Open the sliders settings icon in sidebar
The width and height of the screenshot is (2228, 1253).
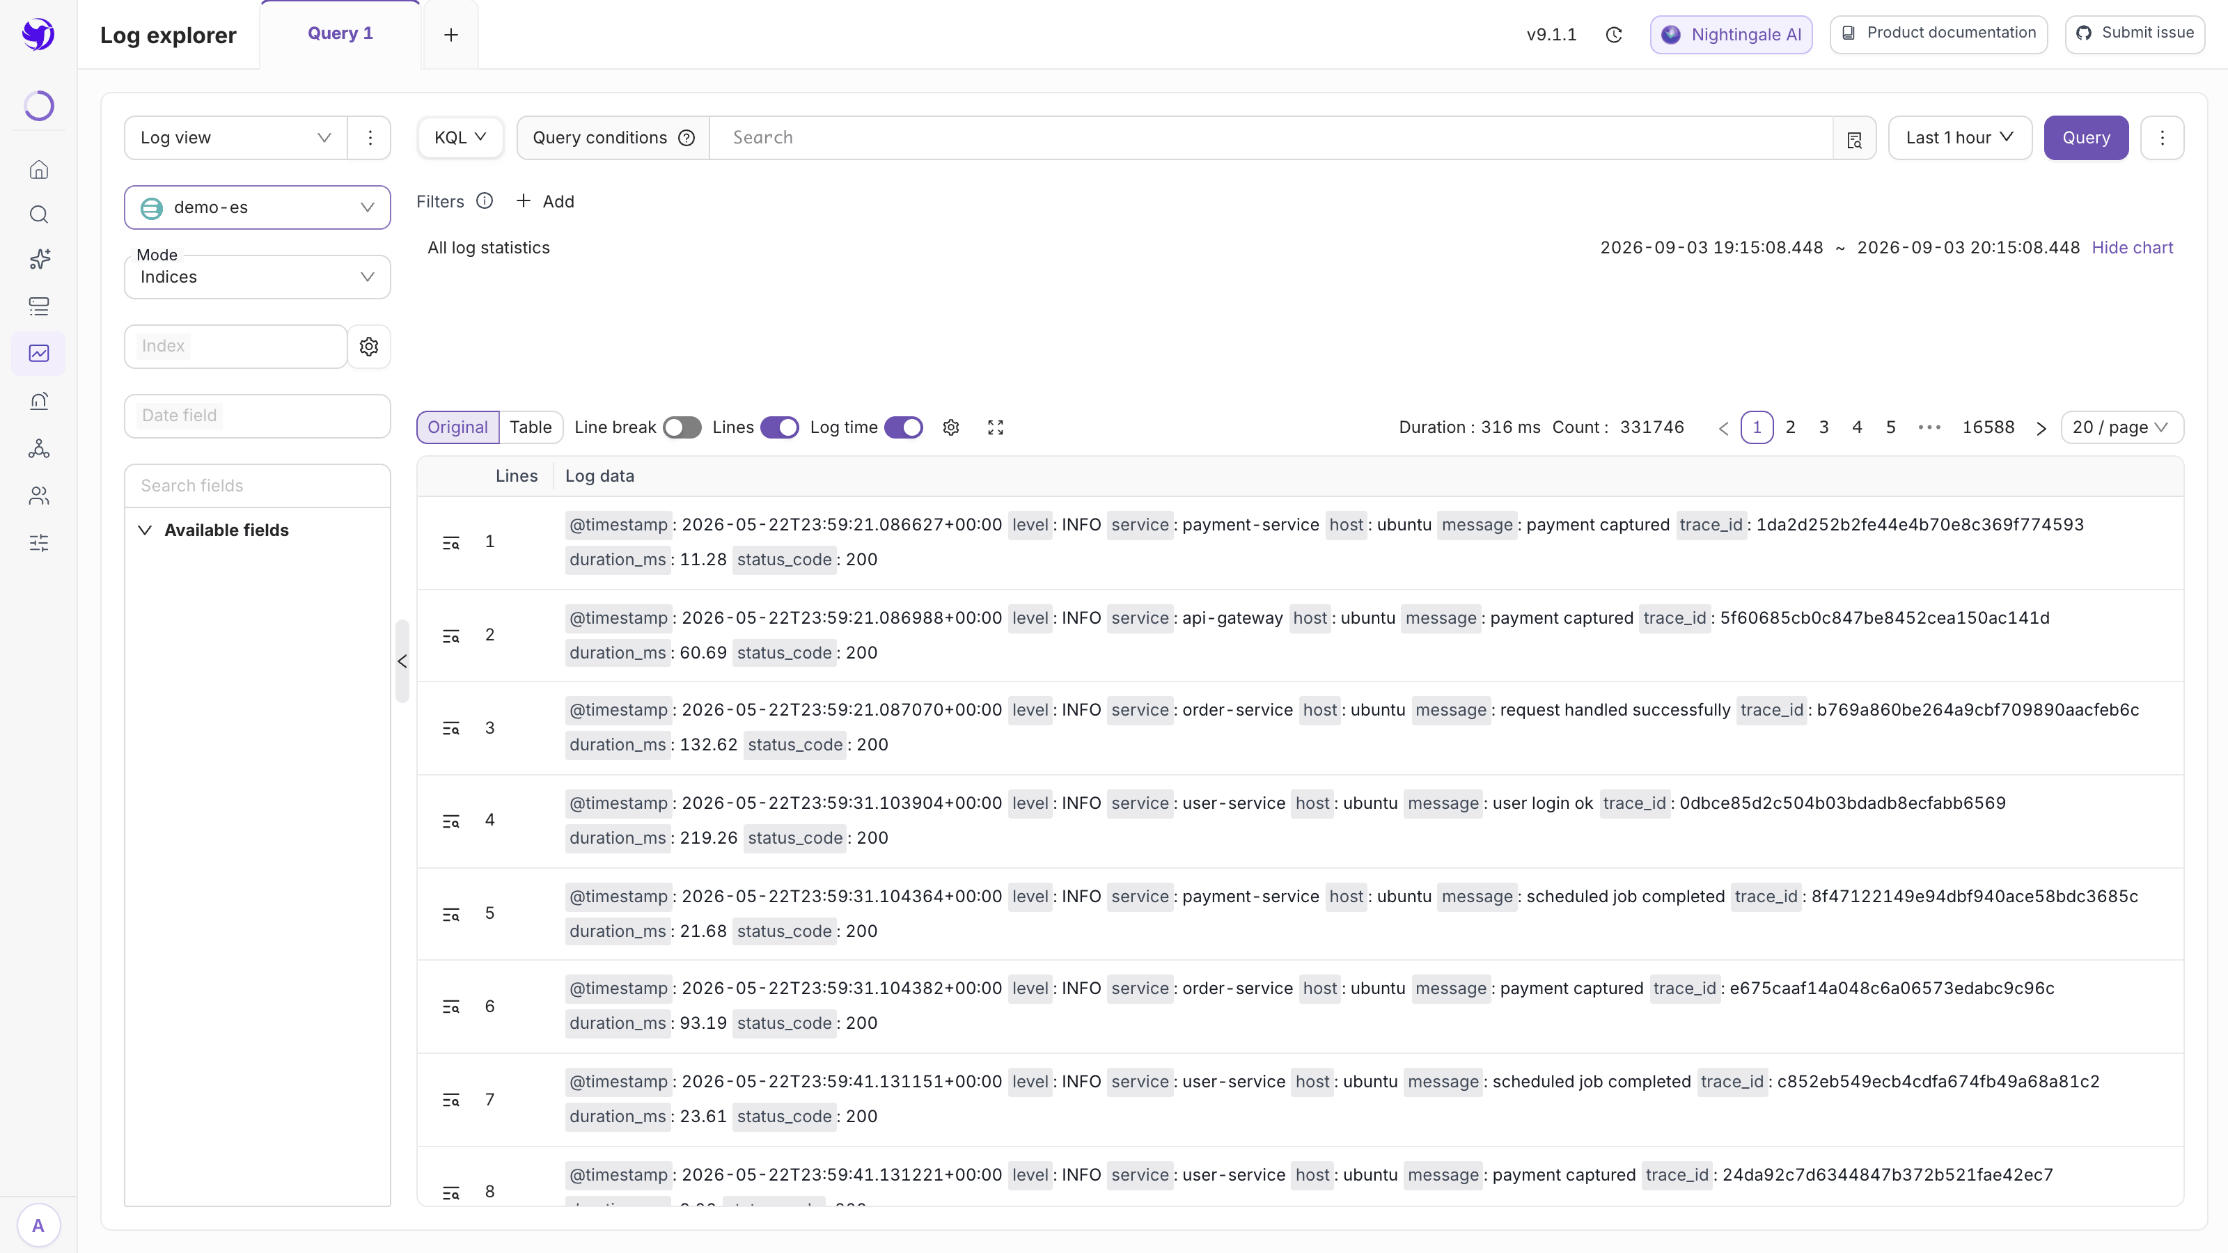click(x=39, y=543)
